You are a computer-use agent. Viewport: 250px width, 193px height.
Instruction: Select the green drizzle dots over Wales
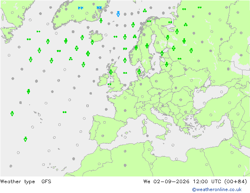[109, 84]
